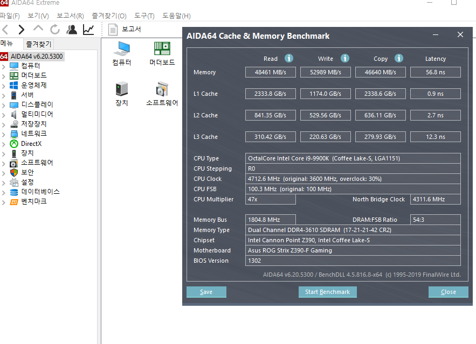Screen dimensions: 476x344
Task: Open the 보고서(R) menu
Action: tap(70, 16)
